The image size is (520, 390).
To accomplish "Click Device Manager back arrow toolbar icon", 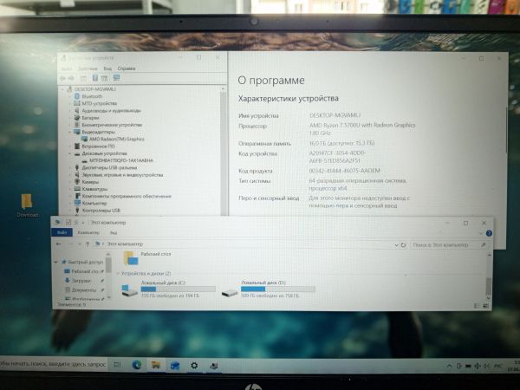I will [62, 78].
